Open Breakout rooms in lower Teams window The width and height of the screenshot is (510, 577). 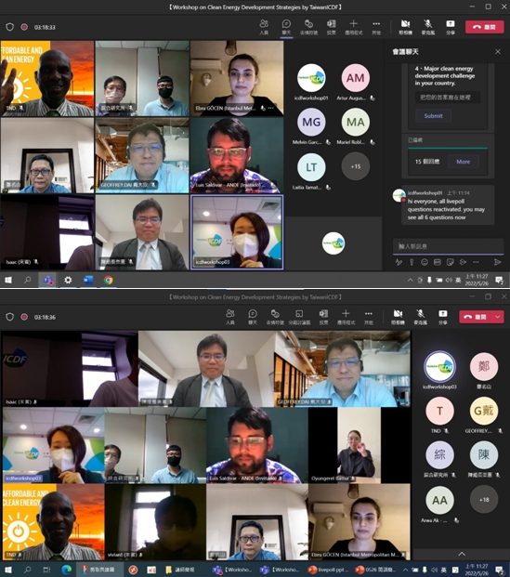(x=299, y=317)
